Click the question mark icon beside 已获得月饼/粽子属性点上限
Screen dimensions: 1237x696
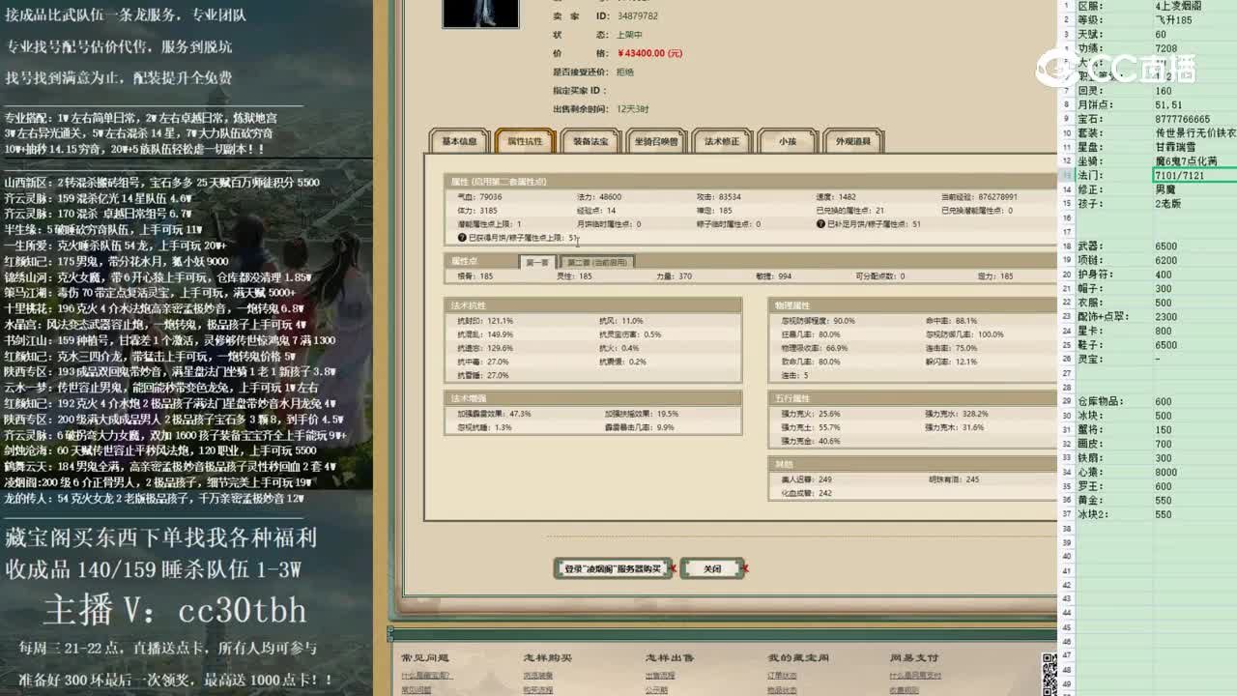click(460, 236)
